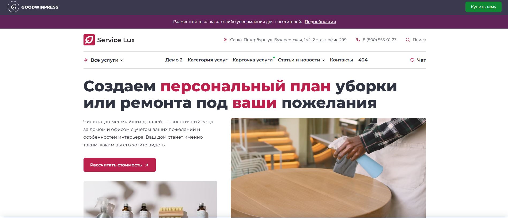Screen dimensions: 508x218
Task: Open the 404 menu link
Action: 363,60
